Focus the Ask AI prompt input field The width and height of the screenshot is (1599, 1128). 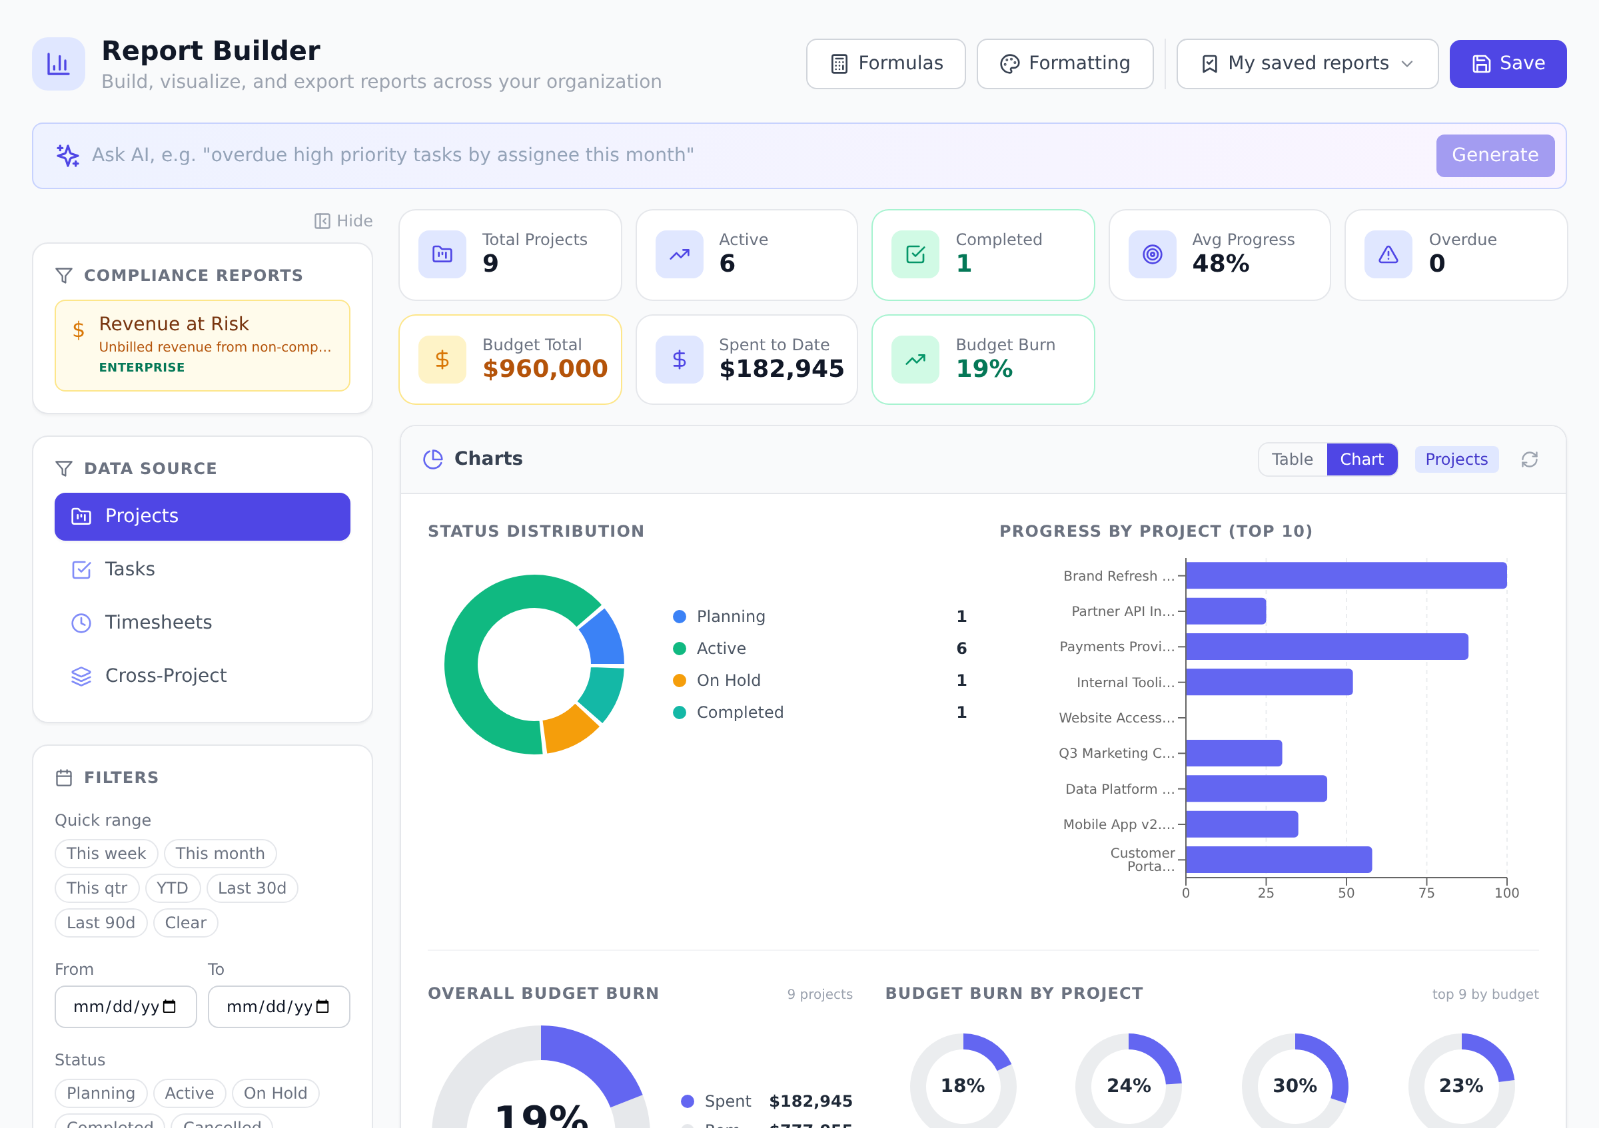pyautogui.click(x=759, y=155)
